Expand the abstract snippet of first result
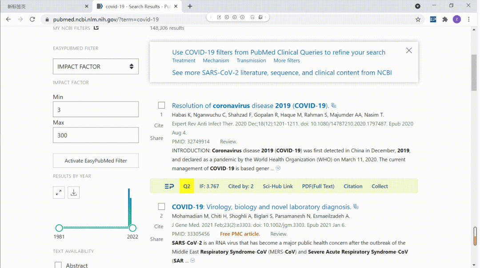Viewport: 480px width, 268px height. [x=278, y=168]
